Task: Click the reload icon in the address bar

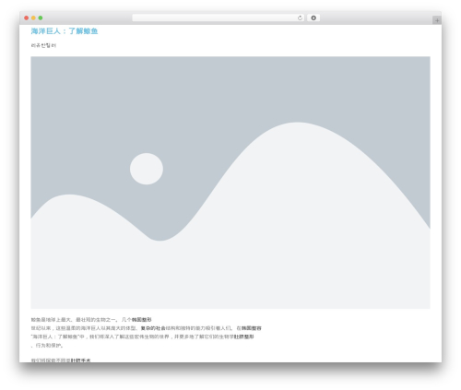Action: 300,18
